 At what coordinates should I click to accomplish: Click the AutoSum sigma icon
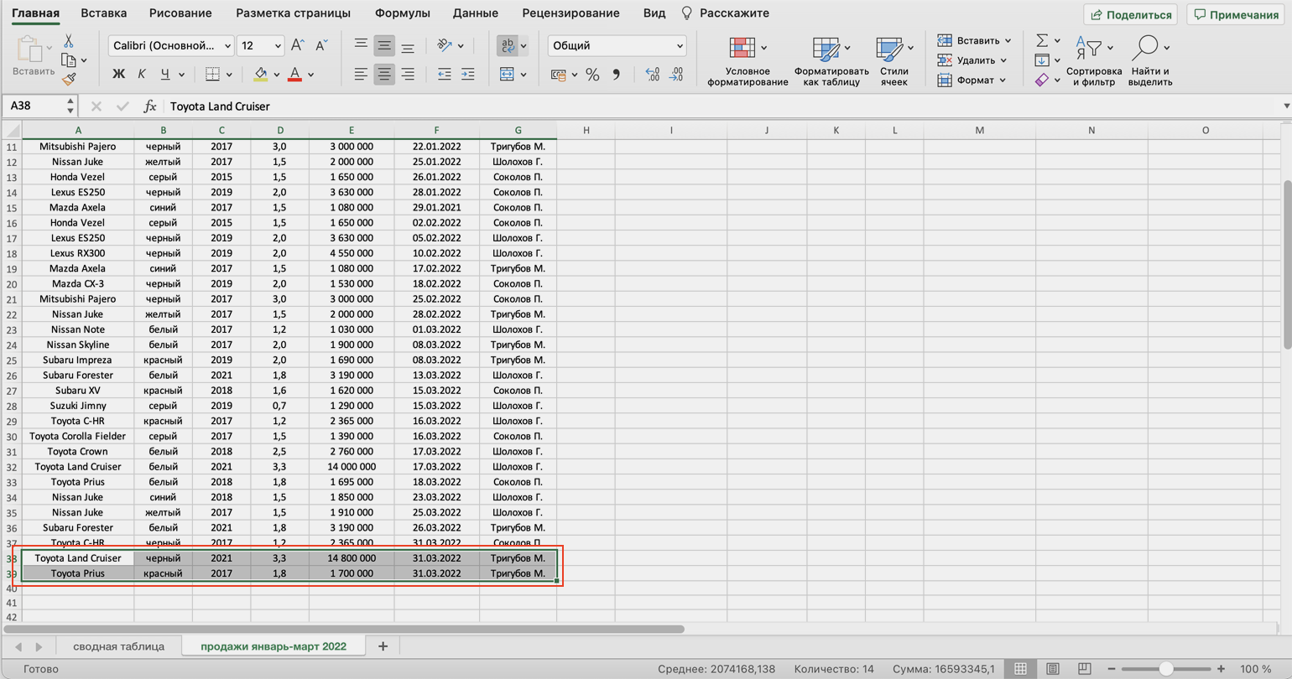(1042, 40)
